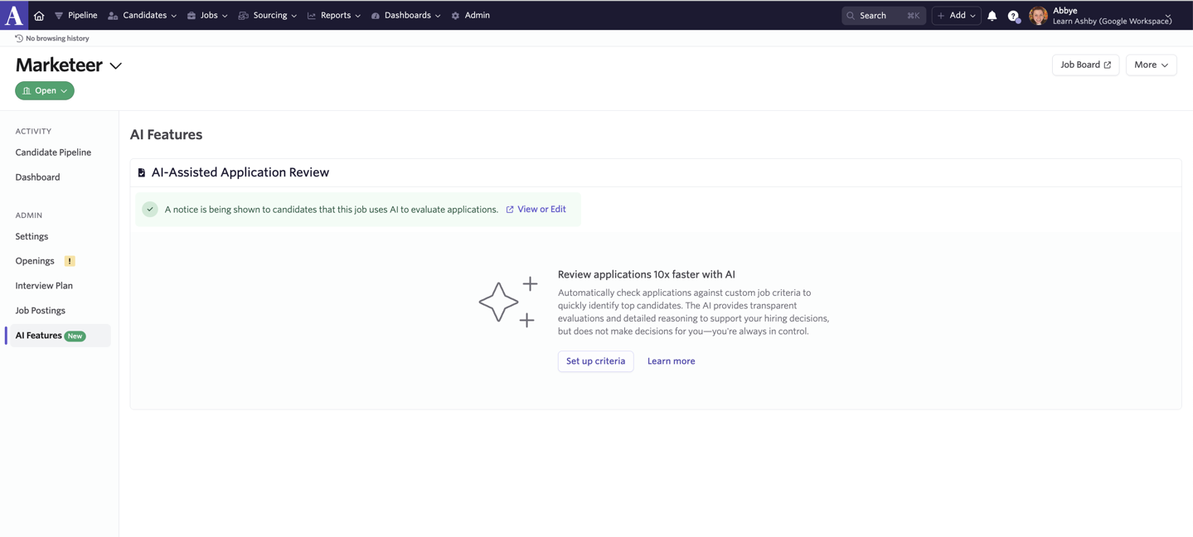Click the Set up criteria button

[595, 361]
